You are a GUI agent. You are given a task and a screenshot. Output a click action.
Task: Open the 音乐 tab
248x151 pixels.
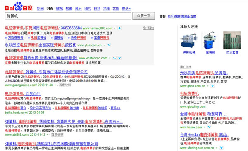pos(78,9)
